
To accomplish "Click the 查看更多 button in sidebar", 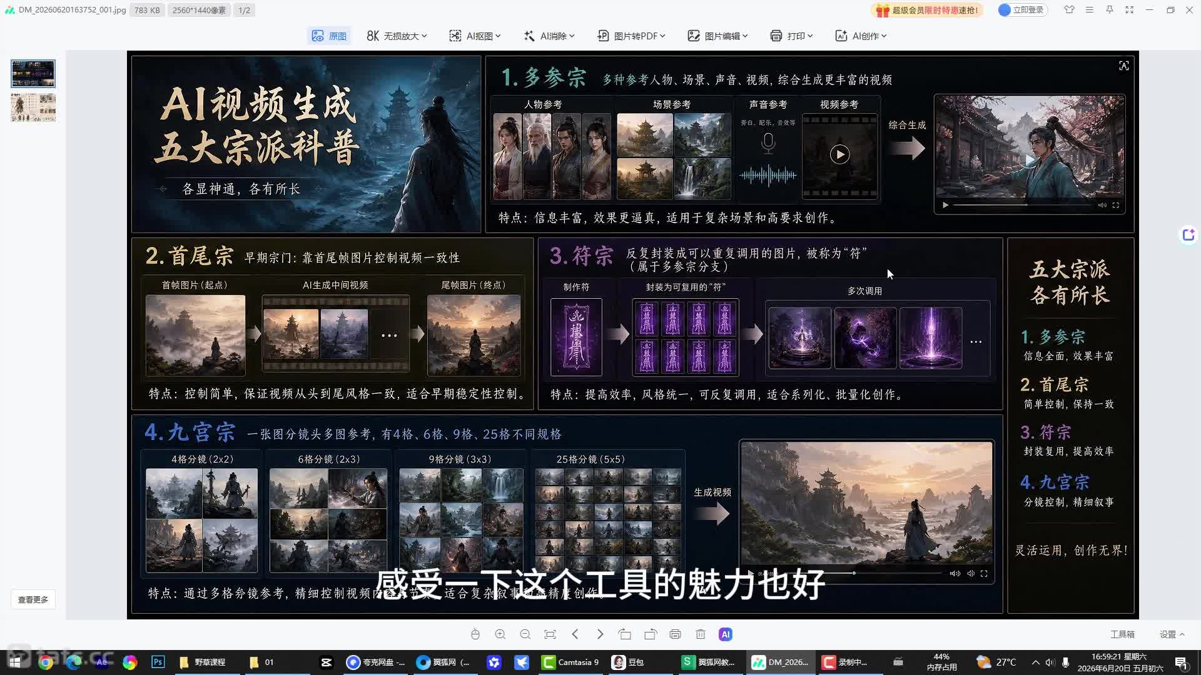I will click(x=33, y=599).
